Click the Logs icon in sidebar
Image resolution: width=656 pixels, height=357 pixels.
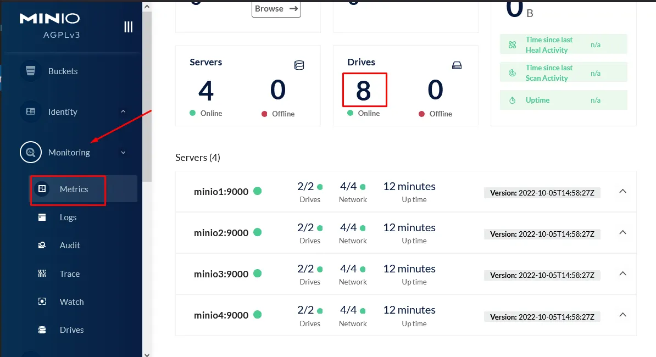coord(42,217)
